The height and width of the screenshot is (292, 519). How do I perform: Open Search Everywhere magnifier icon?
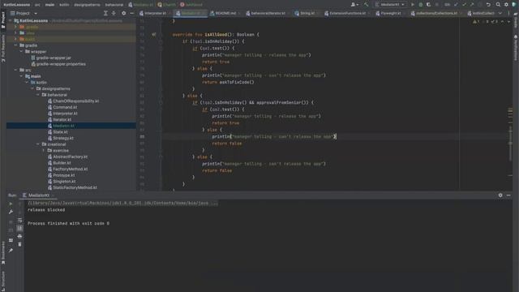pyautogui.click(x=498, y=5)
